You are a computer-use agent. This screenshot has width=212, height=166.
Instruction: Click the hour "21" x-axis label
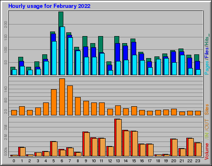(x=182, y=161)
